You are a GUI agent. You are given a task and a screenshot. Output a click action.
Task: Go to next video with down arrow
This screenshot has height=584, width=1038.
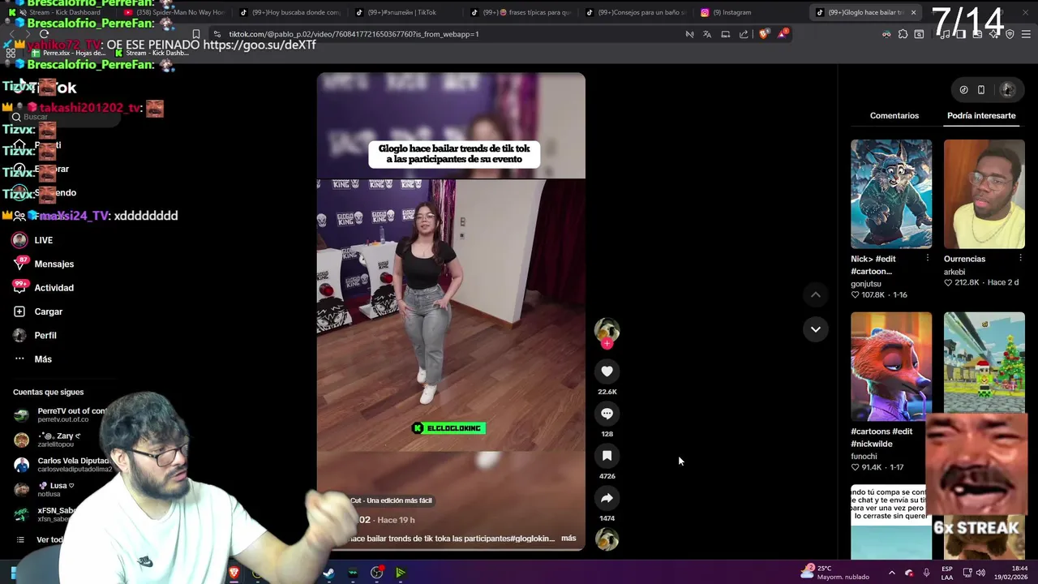pyautogui.click(x=815, y=329)
